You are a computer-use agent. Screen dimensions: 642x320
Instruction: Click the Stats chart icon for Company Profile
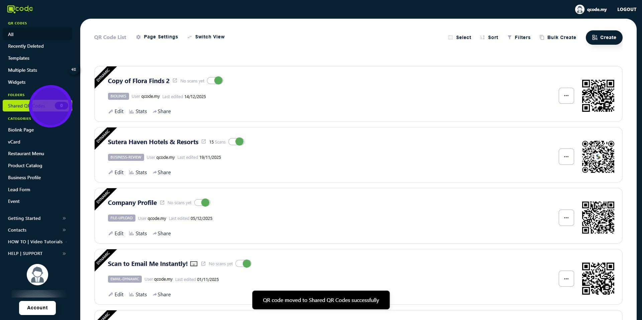(131, 234)
